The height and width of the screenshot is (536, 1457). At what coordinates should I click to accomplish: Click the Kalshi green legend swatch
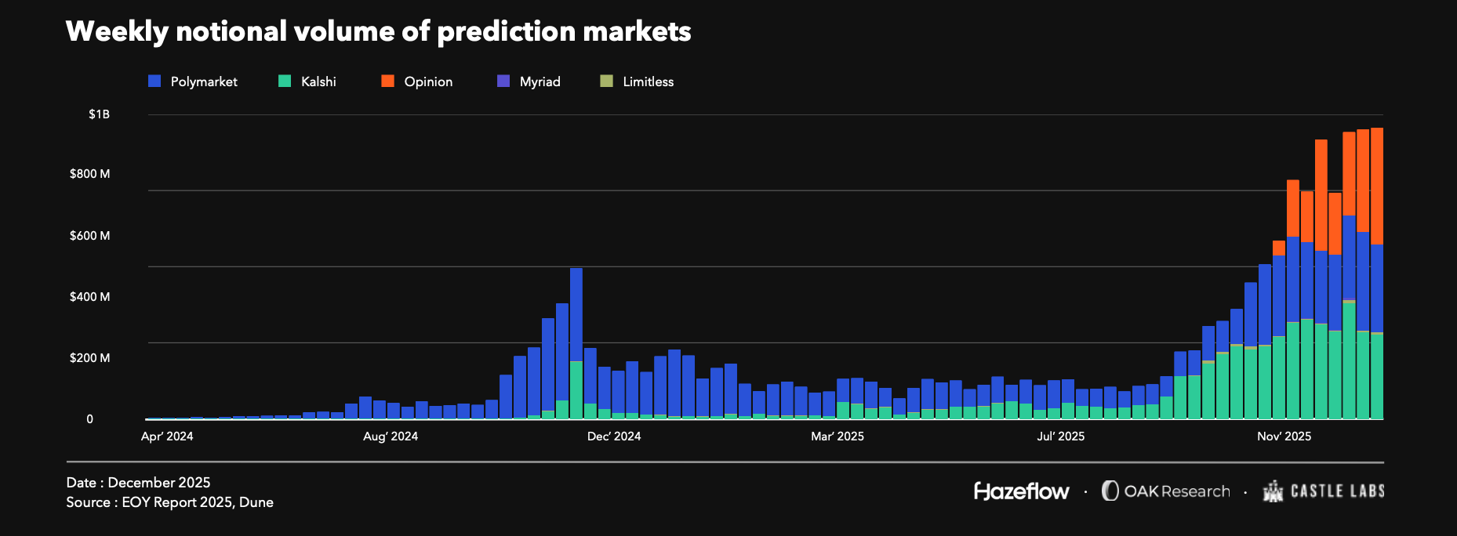[285, 81]
